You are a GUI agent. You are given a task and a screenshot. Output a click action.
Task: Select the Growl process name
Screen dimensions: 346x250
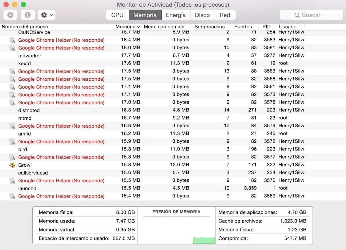pos(25,165)
